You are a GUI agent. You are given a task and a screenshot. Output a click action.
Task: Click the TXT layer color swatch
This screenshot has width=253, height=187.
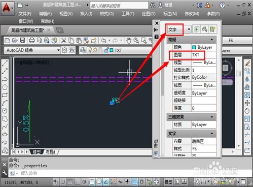click(x=112, y=50)
